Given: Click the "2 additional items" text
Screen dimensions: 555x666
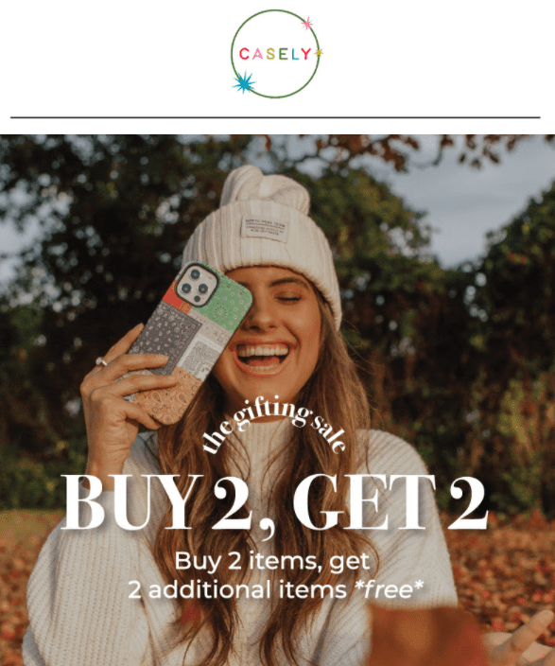Looking at the screenshot, I should tap(237, 590).
